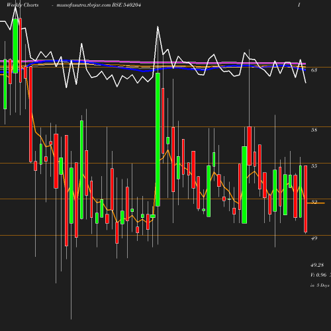Click the 58 price axis label
Viewport: 331px width, 331px height.
tap(314, 130)
